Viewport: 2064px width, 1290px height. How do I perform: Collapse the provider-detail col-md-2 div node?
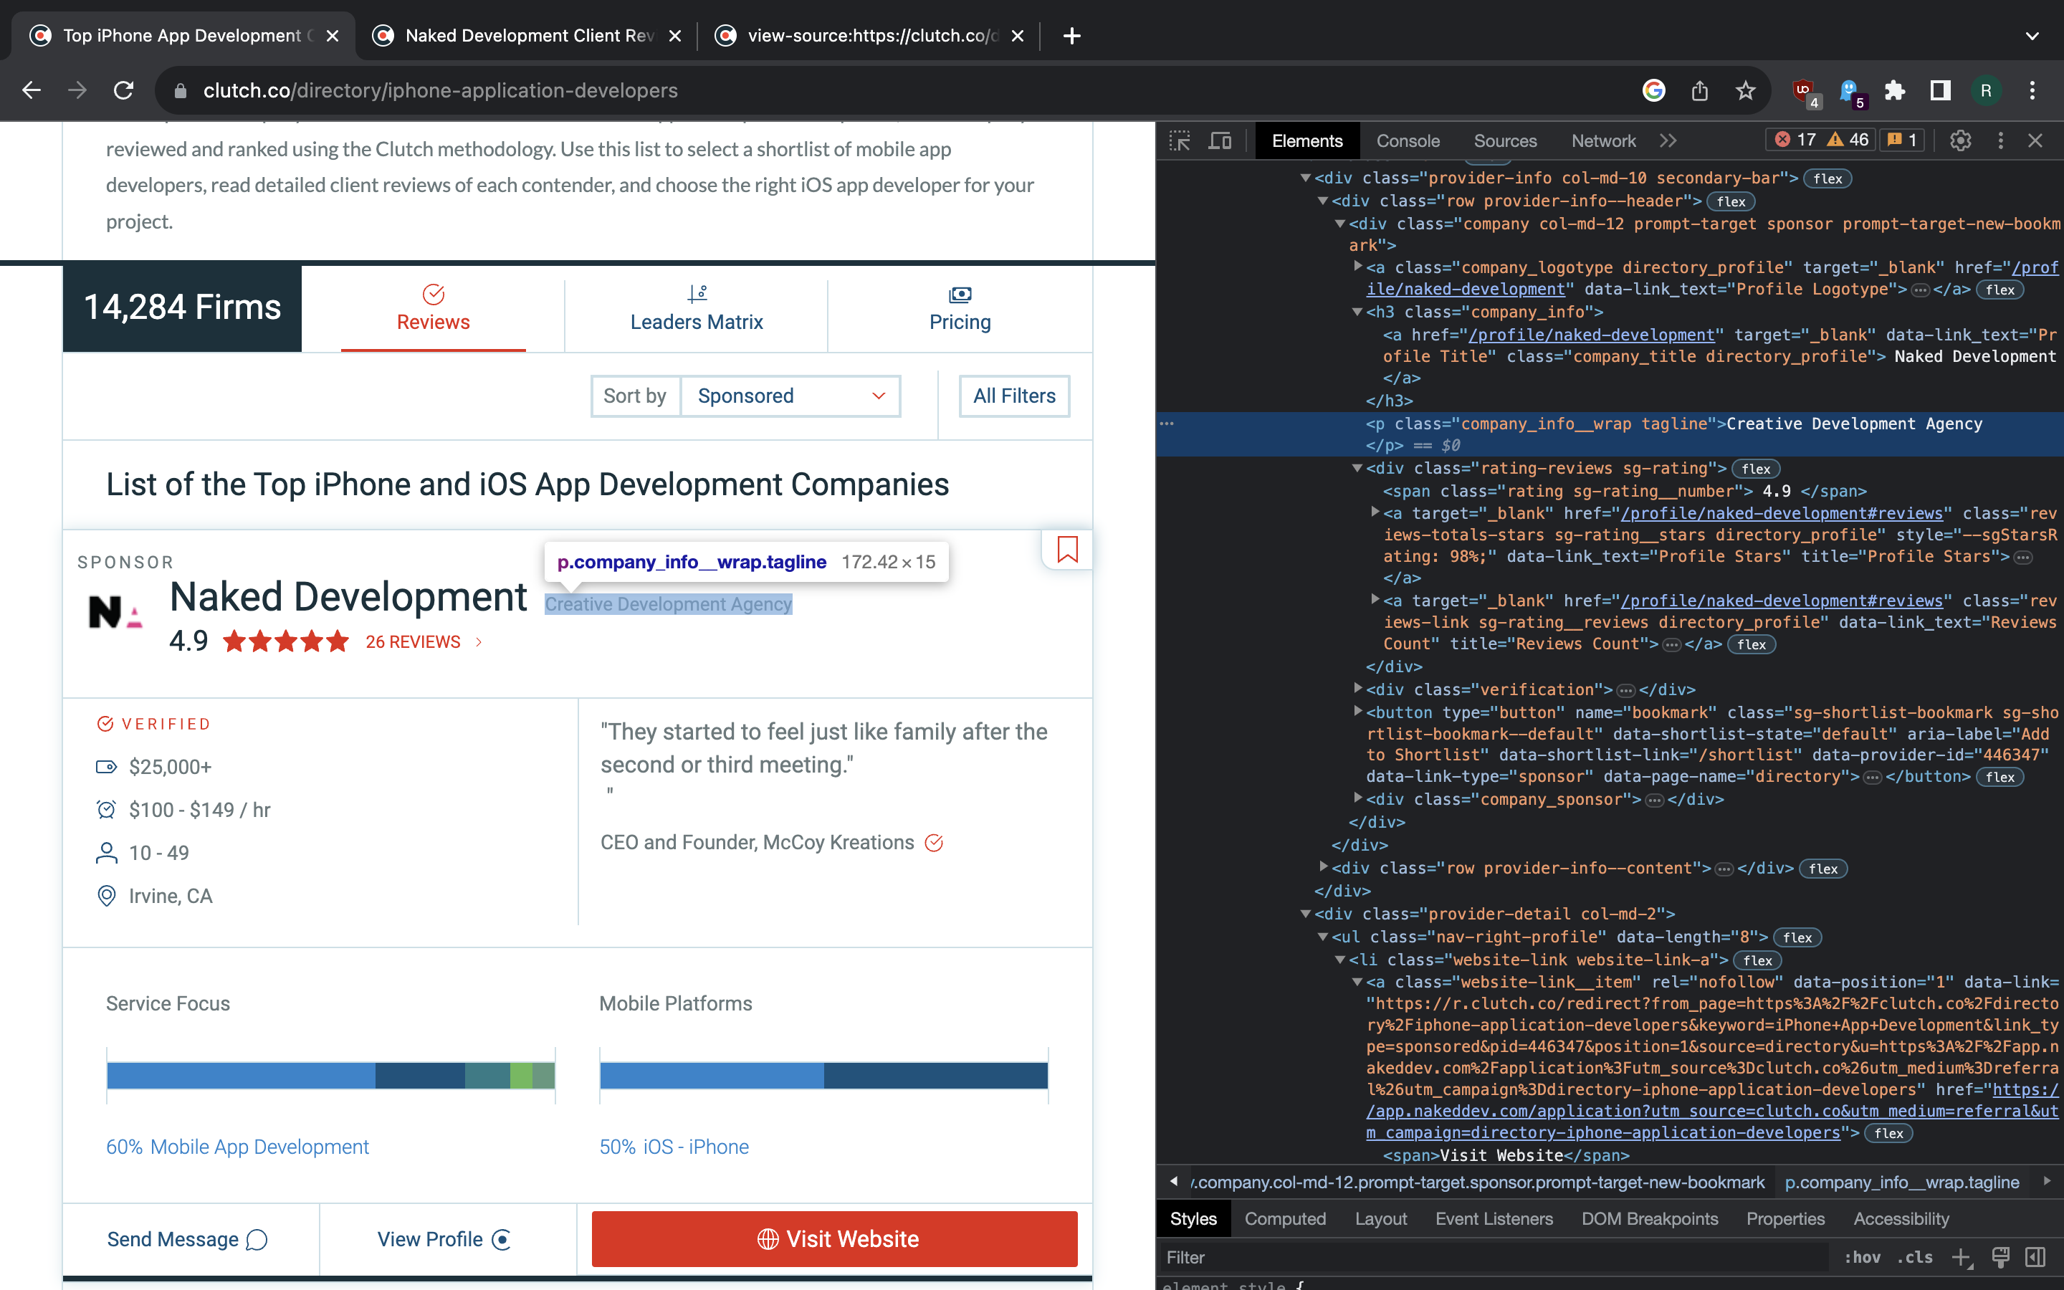pos(1305,914)
